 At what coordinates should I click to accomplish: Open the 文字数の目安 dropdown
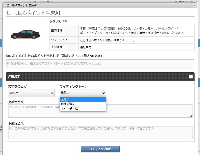tap(31, 93)
